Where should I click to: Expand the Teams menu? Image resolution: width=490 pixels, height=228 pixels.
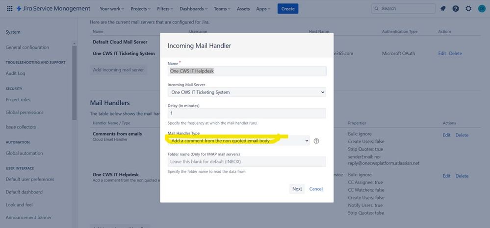(222, 9)
